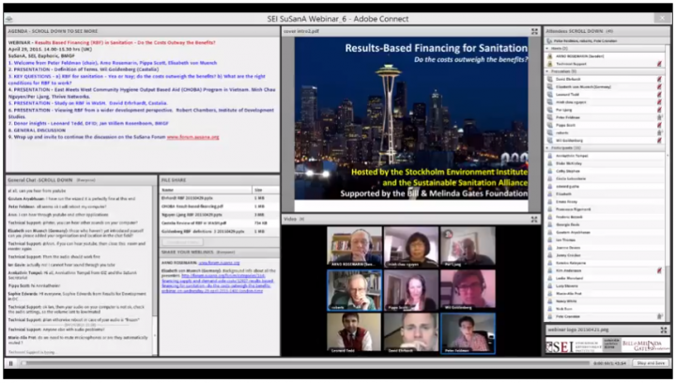Viewport: 676px width, 383px height.
Task: Click participant icon beside Anntaphim Tempel
Action: tap(549, 153)
